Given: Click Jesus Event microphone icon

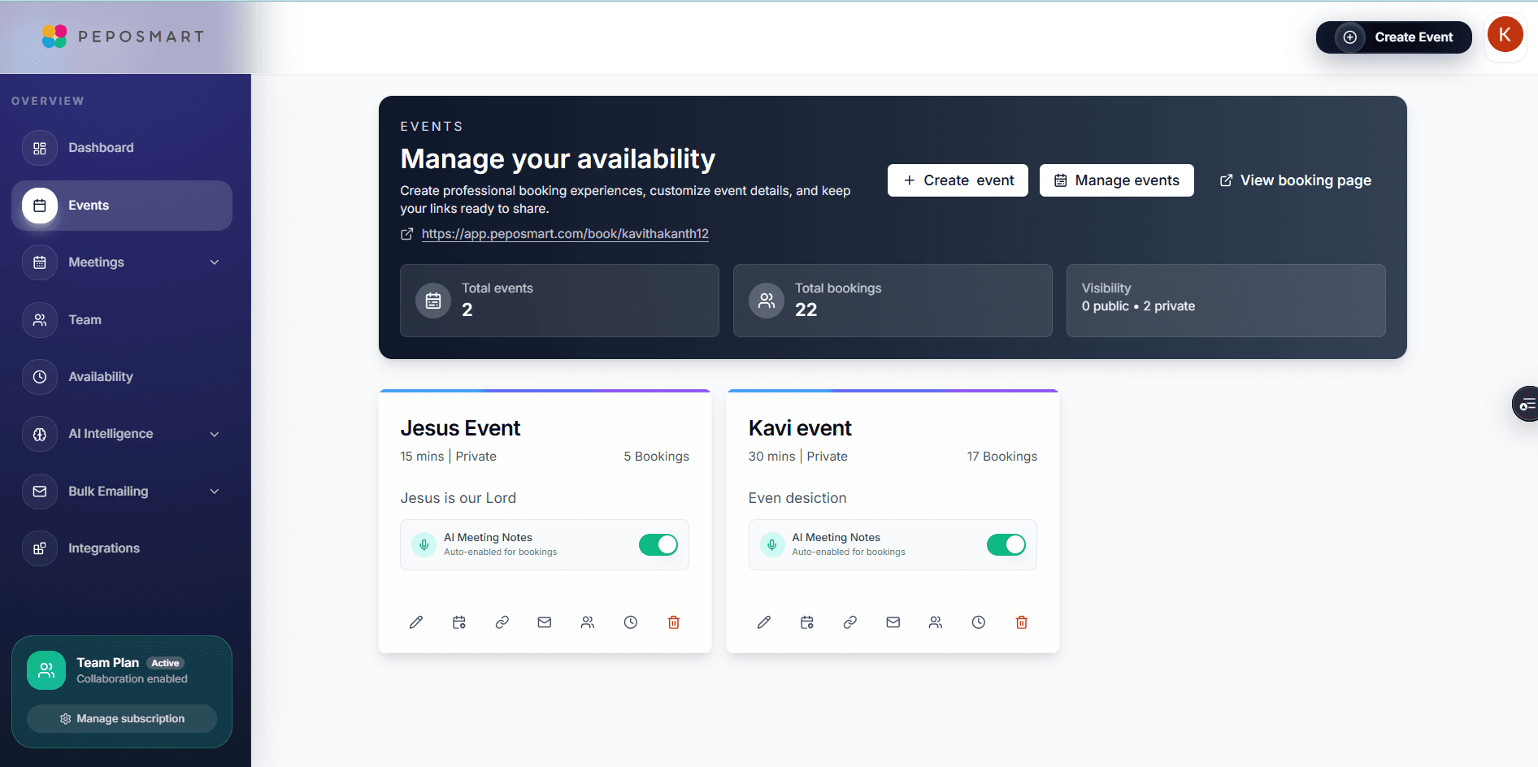Looking at the screenshot, I should (424, 544).
